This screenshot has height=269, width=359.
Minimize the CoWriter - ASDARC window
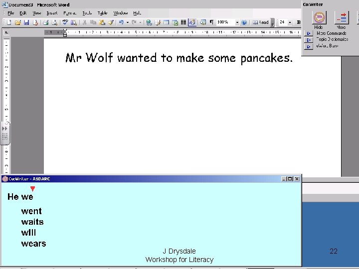[284, 179]
